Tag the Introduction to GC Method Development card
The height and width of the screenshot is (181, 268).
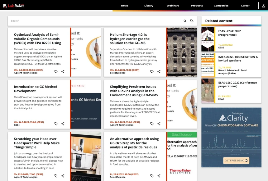click(56, 124)
